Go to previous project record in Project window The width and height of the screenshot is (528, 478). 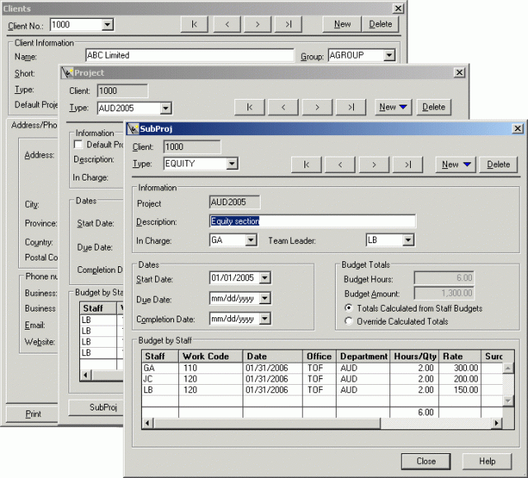pos(283,106)
